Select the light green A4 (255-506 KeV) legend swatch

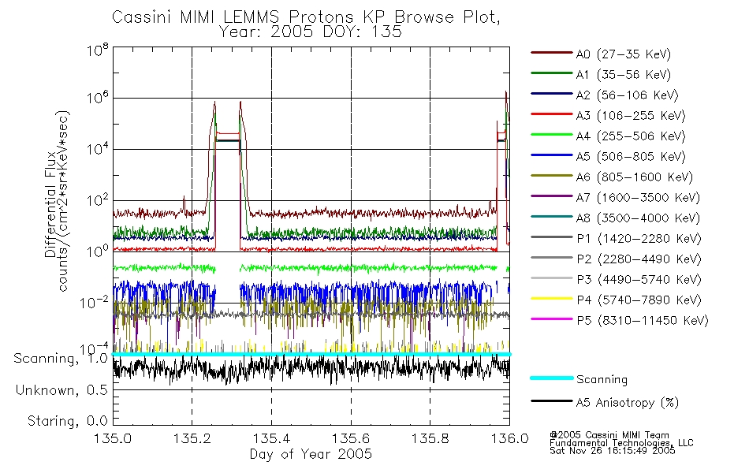[552, 136]
